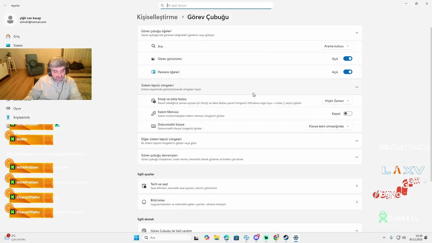Image resolution: width=432 pixels, height=243 pixels.
Task: Collapse Görev Çubuğu ile ilgili yardım
Action: coord(357,231)
